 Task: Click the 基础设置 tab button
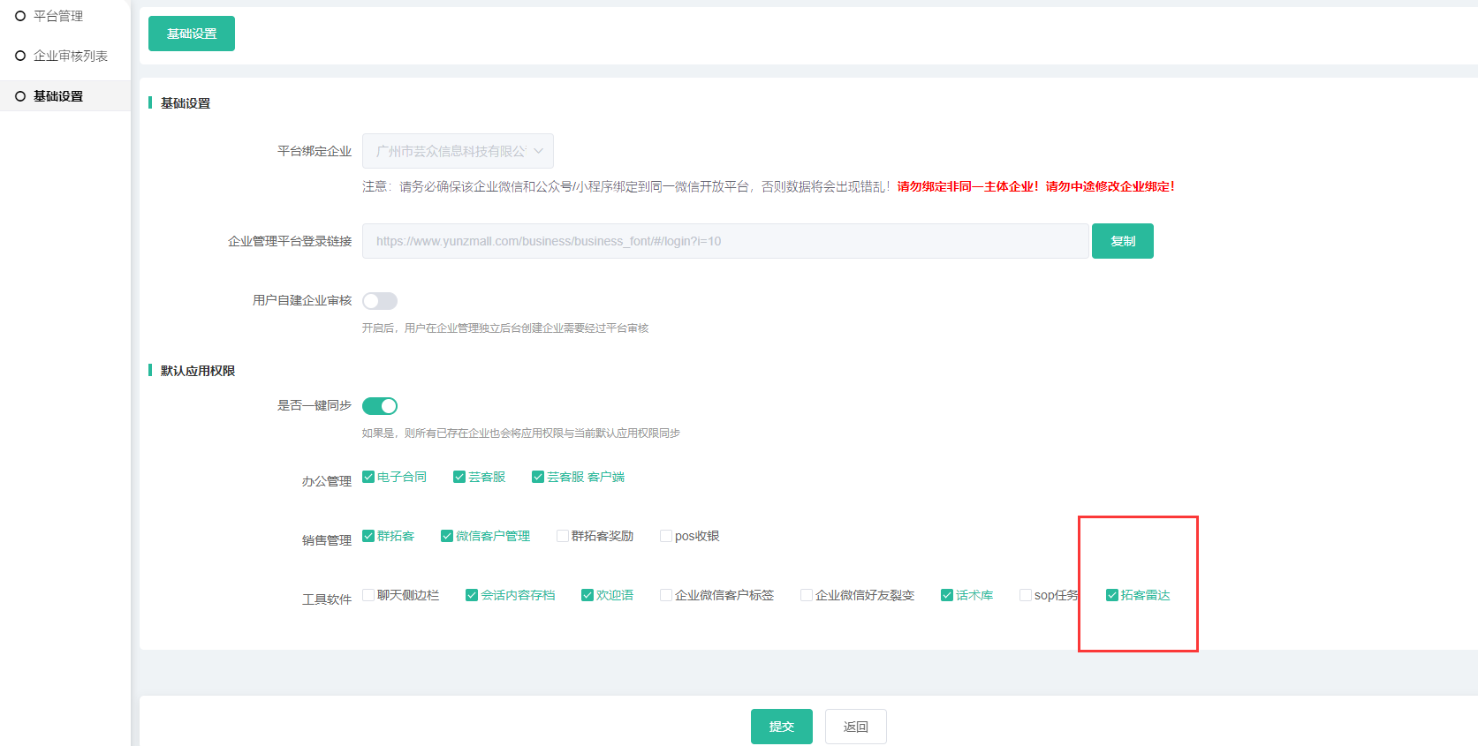pyautogui.click(x=192, y=34)
